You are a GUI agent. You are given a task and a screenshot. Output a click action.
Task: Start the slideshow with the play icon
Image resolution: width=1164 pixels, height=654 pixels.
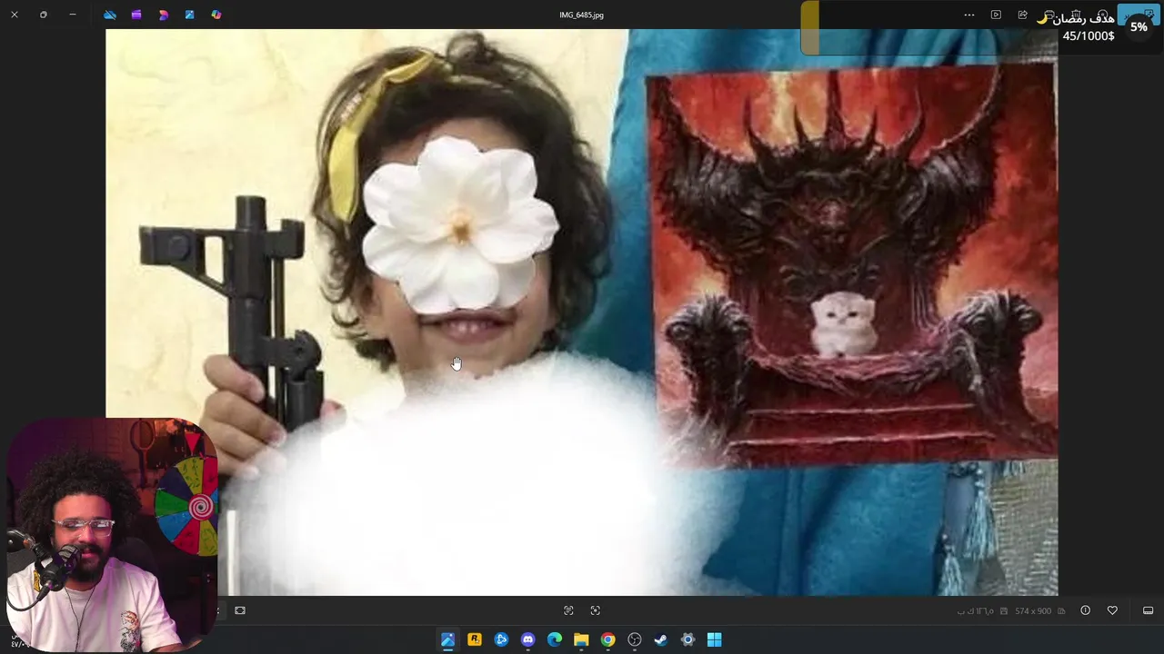click(x=996, y=15)
